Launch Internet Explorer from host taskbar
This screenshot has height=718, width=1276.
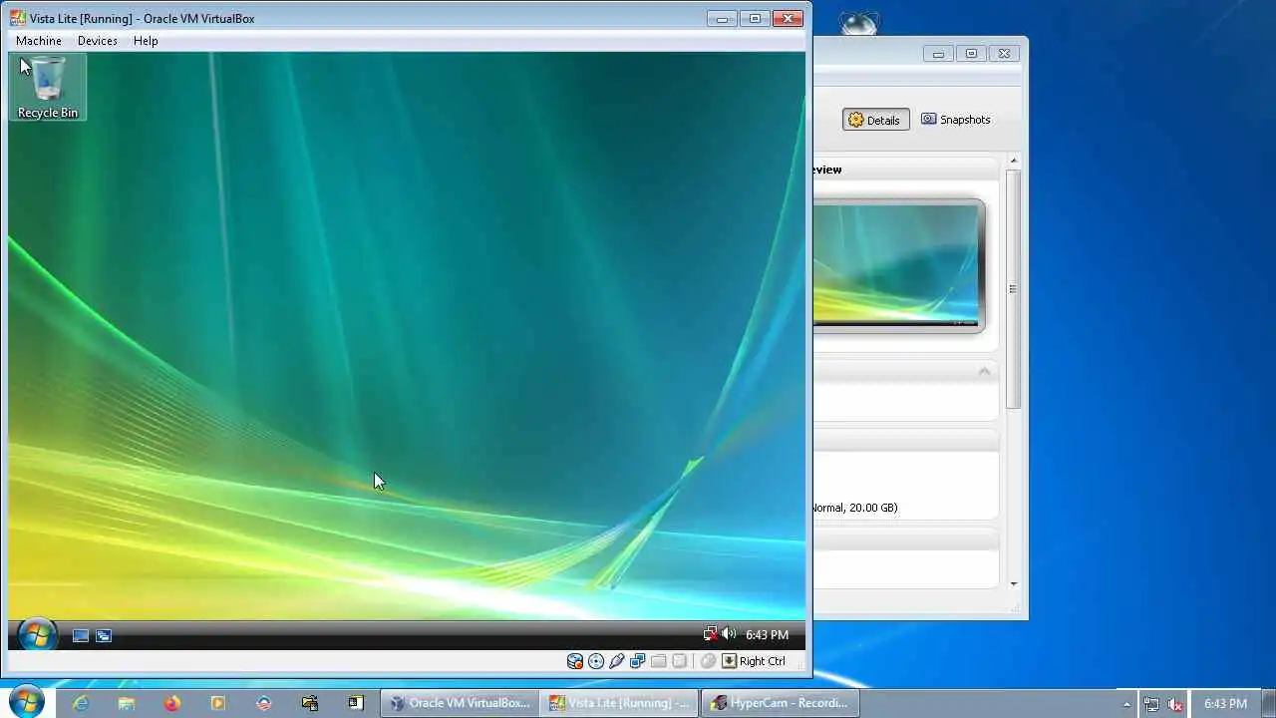coord(81,703)
